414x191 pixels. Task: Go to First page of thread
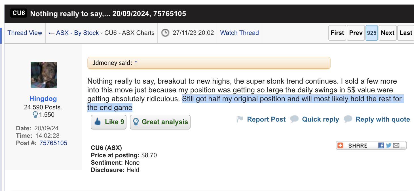[337, 33]
